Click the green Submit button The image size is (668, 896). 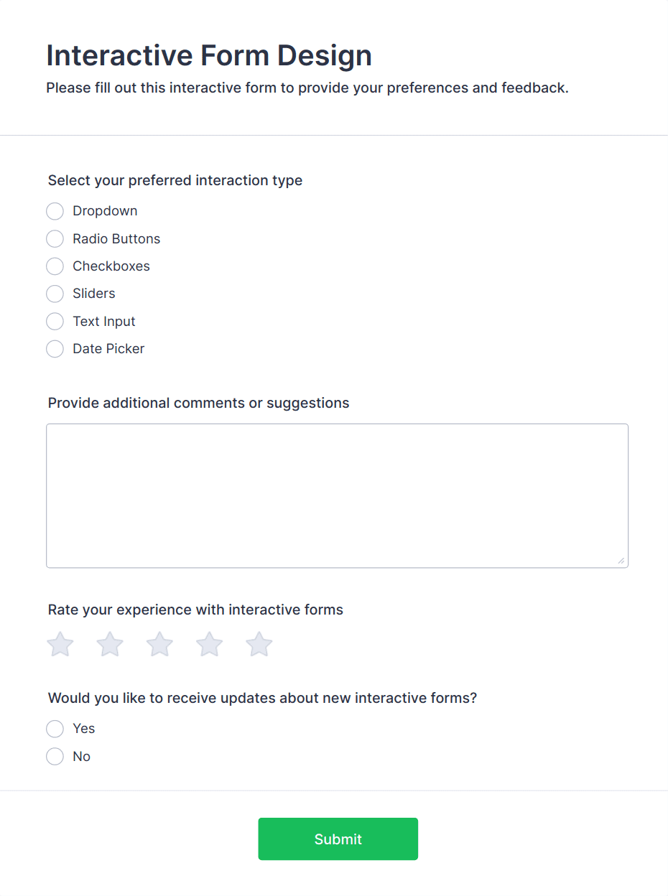point(338,839)
